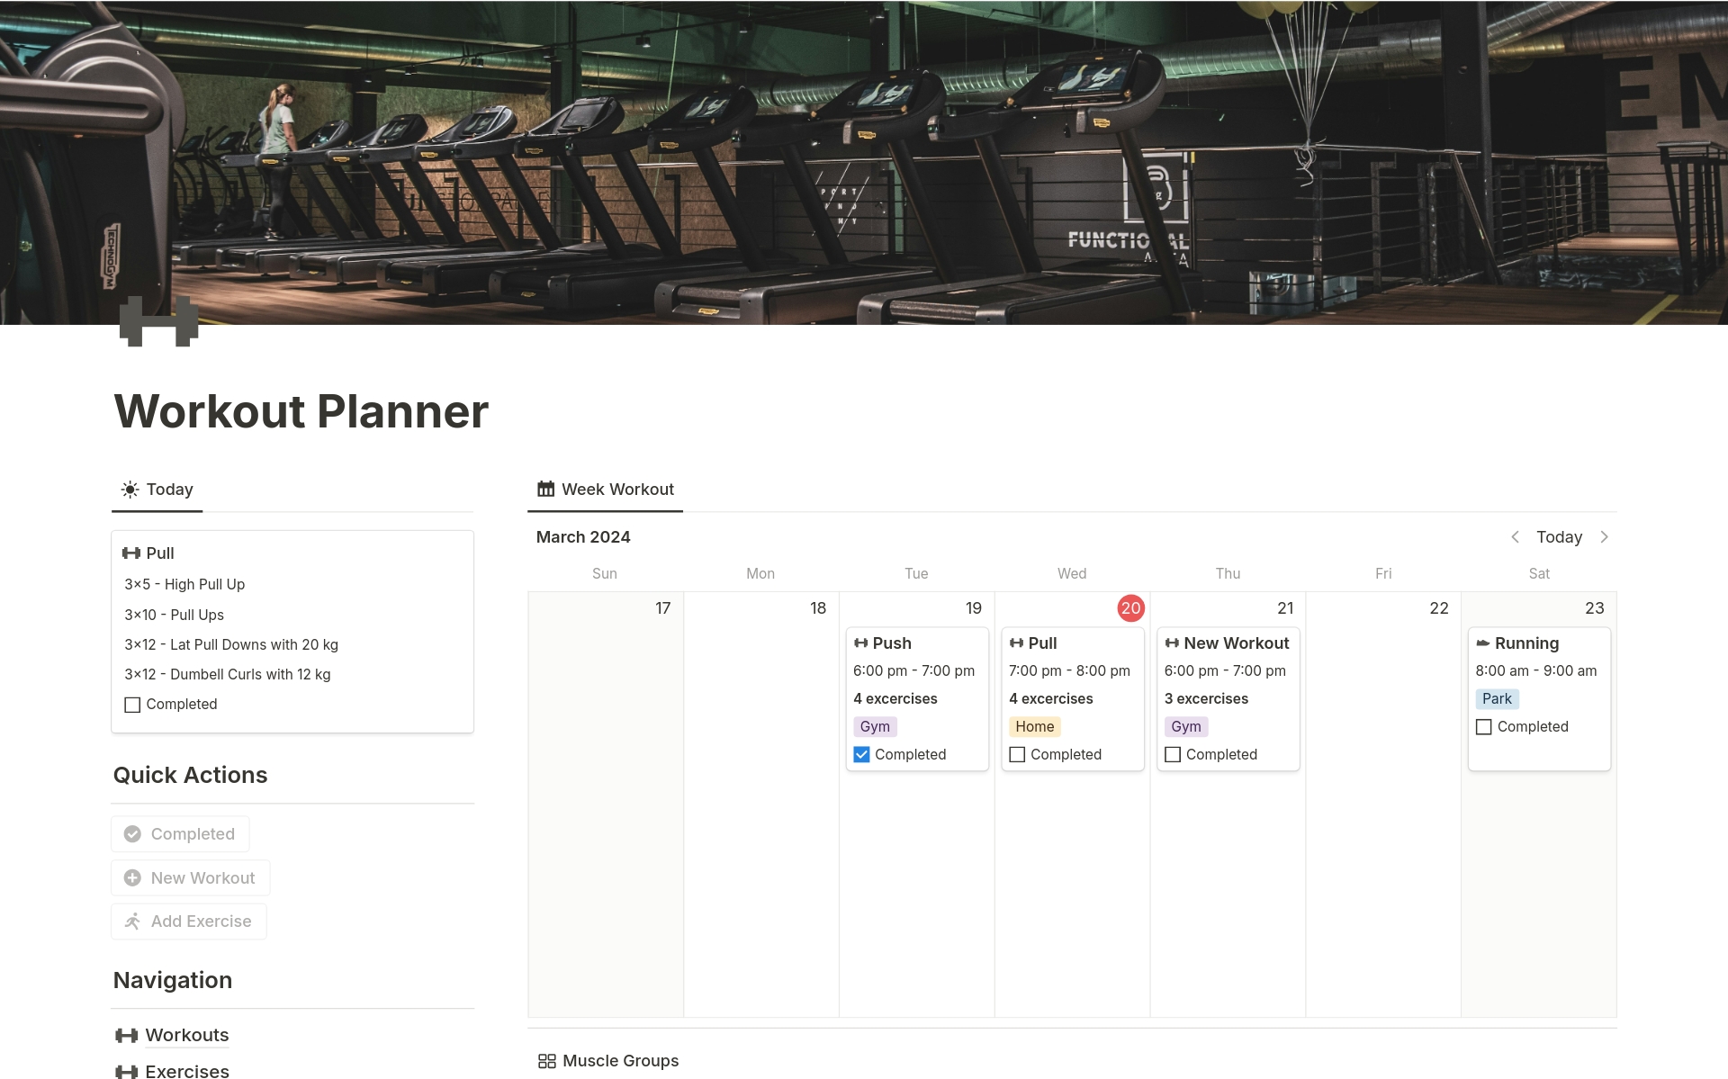Click the Push workout dumbbell icon on Tuesday
1728x1079 pixels.
(861, 643)
